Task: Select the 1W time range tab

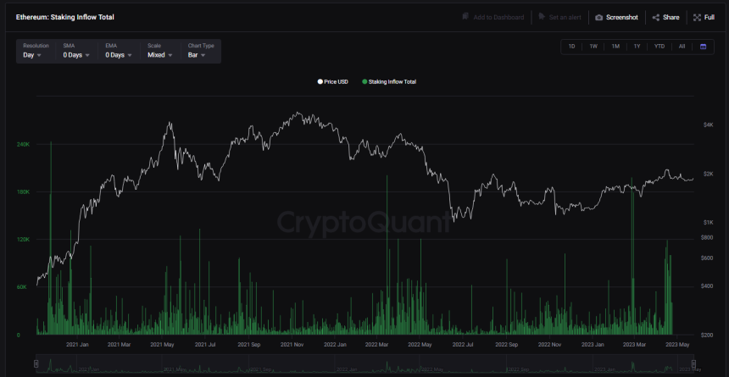Action: [x=593, y=46]
